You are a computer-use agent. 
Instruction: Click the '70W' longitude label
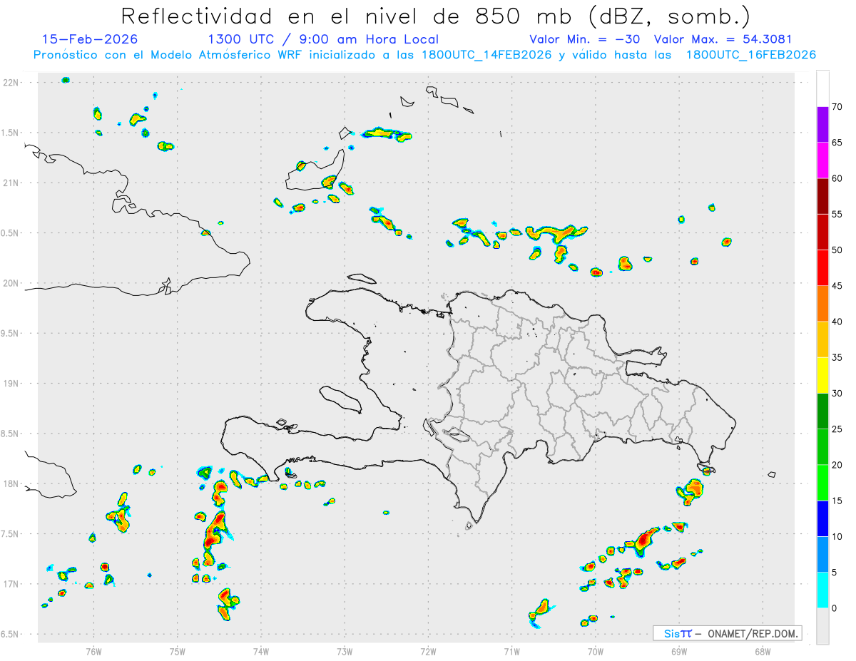pos(596,651)
